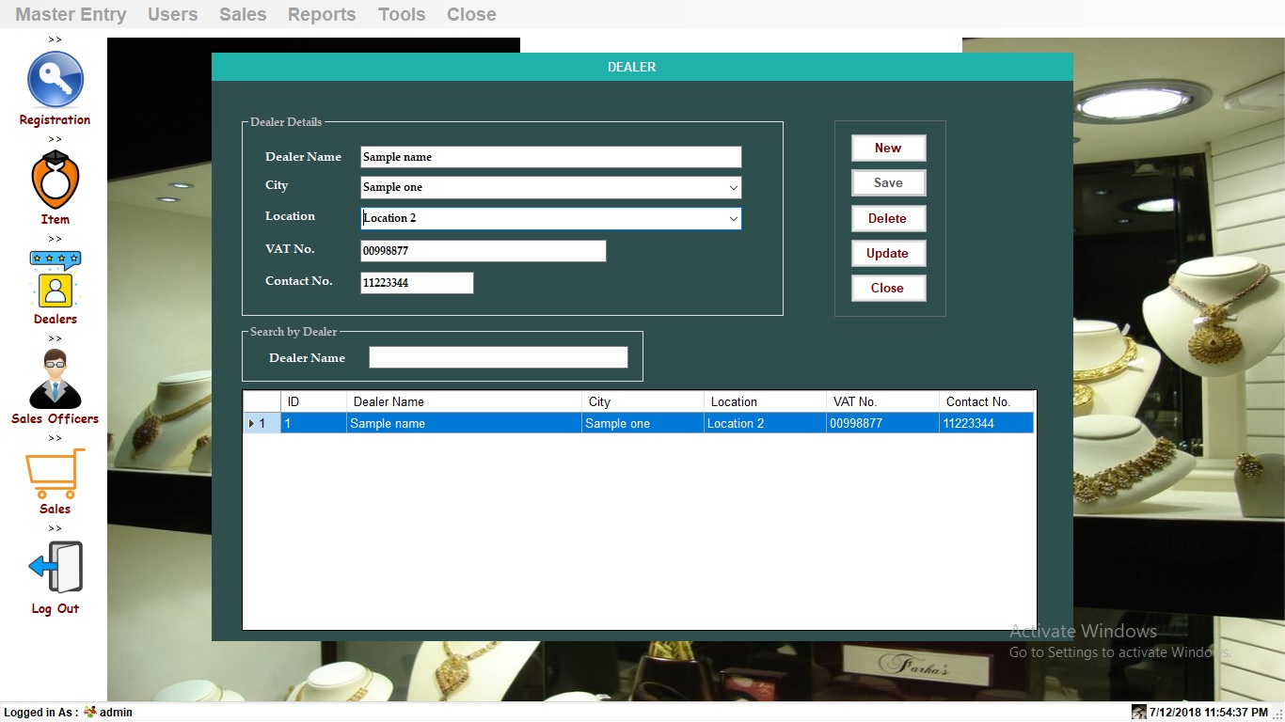Click the Sales Officers icon
This screenshot has width=1285, height=722.
(54, 381)
